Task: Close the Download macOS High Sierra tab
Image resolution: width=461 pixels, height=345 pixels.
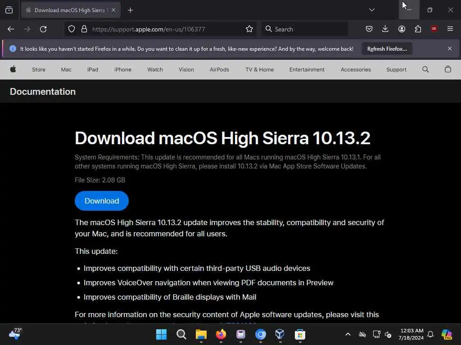Action: tap(113, 10)
